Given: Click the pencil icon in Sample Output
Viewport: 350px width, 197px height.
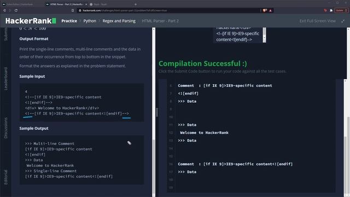Looking at the screenshot, I should click(x=129, y=143).
